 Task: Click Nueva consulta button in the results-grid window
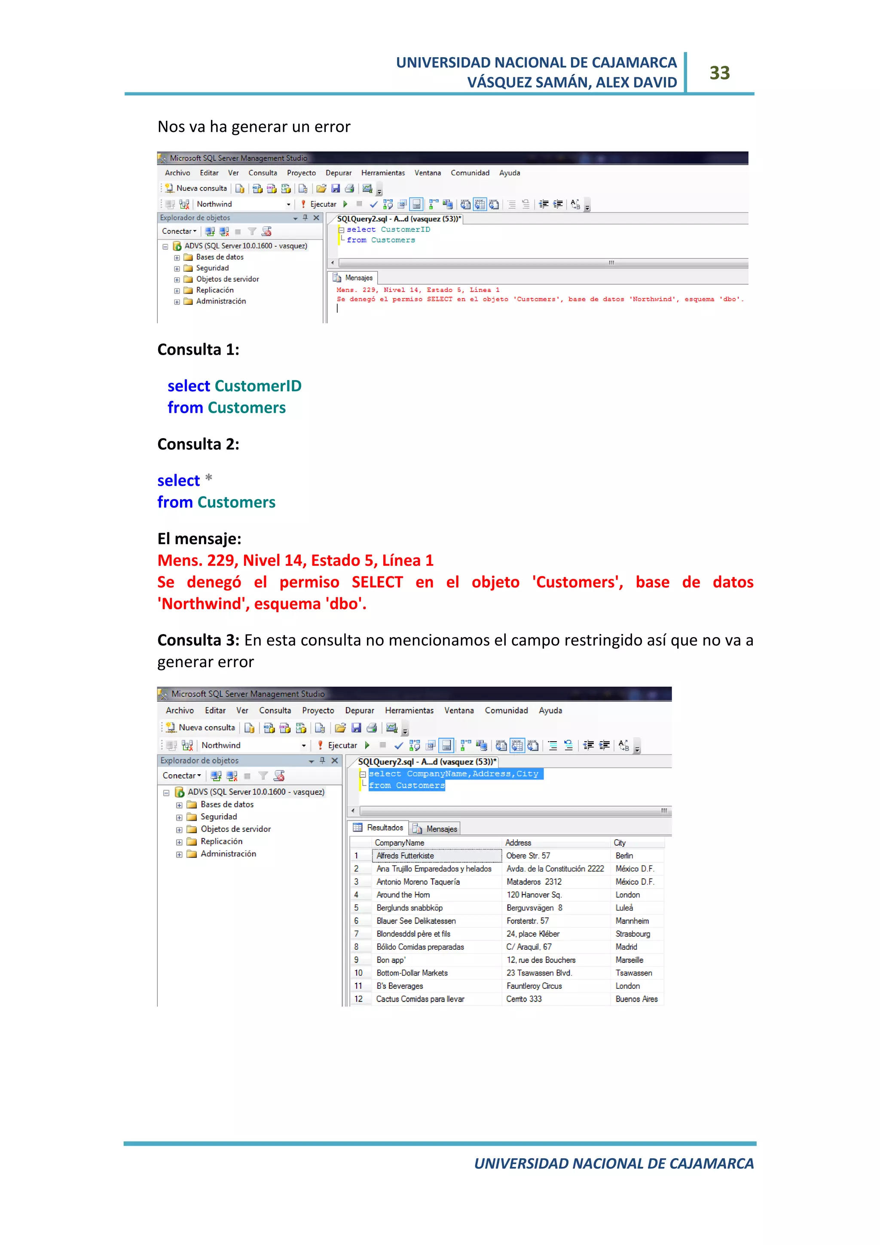(x=201, y=728)
